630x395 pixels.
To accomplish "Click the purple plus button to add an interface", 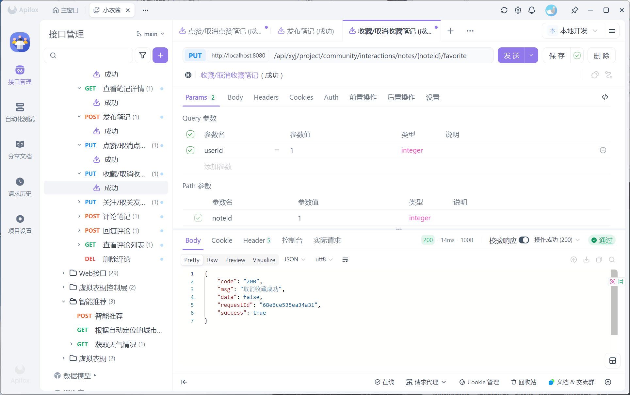I will pos(160,55).
